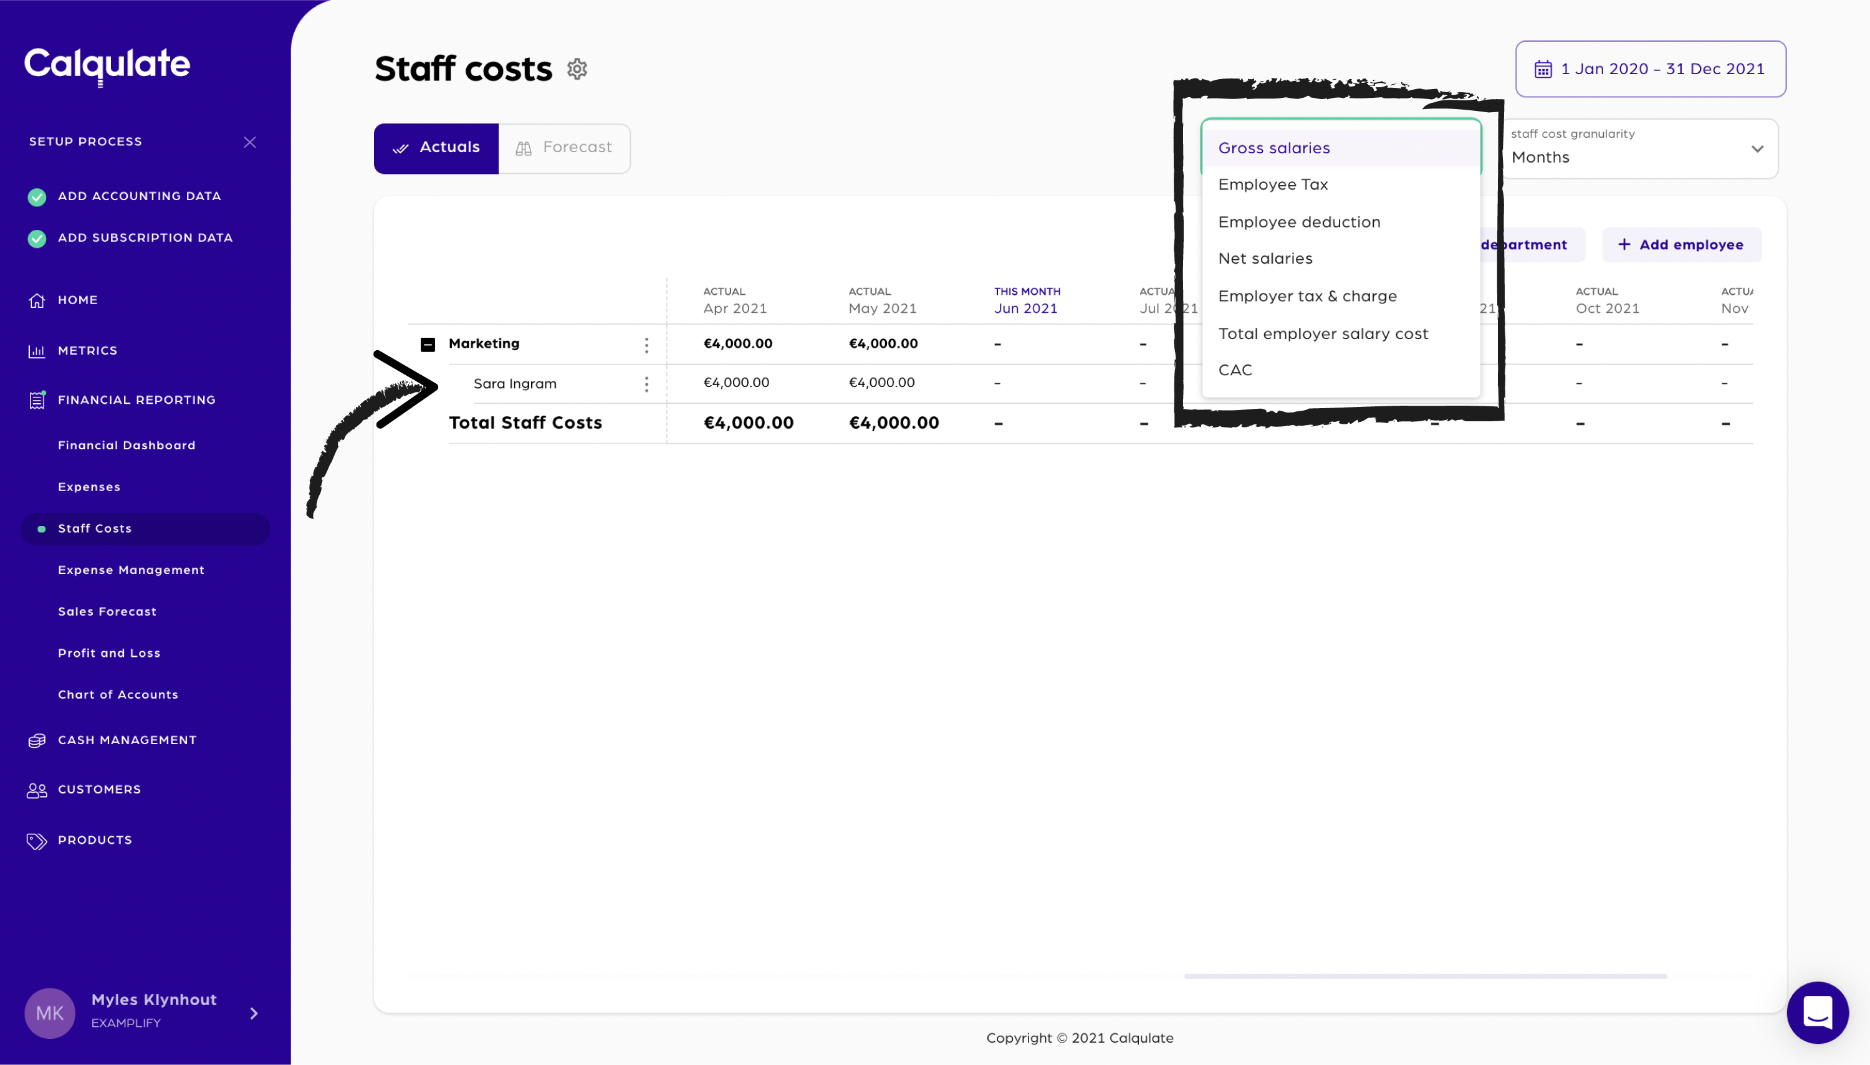Open the date range picker
This screenshot has height=1065, width=1870.
1650,69
